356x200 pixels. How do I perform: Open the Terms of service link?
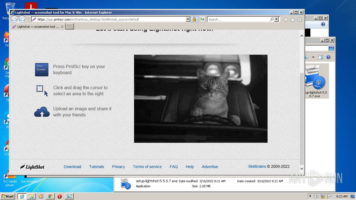[147, 167]
